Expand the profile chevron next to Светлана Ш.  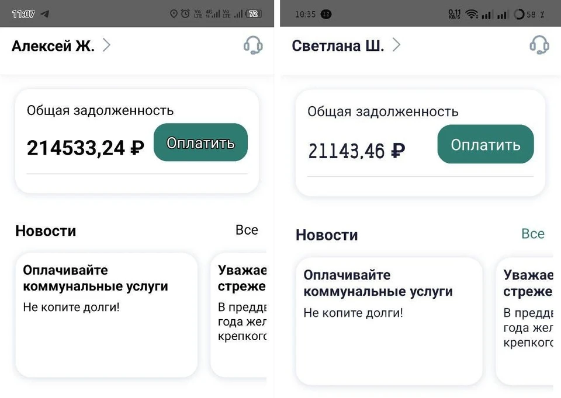396,45
